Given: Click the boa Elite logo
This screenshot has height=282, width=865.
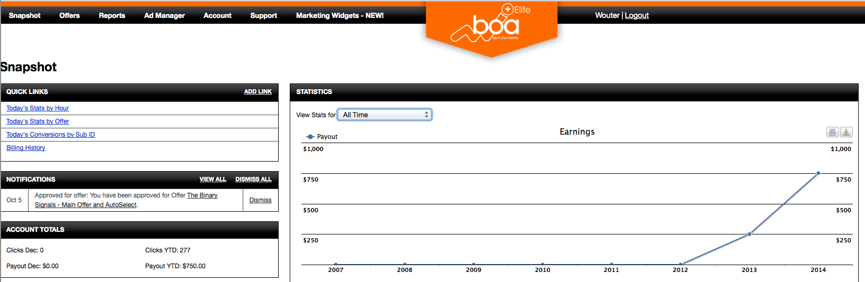Looking at the screenshot, I should [491, 25].
